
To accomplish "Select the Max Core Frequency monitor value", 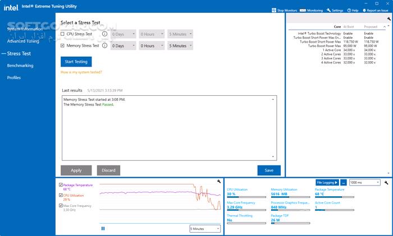I will 235,207.
